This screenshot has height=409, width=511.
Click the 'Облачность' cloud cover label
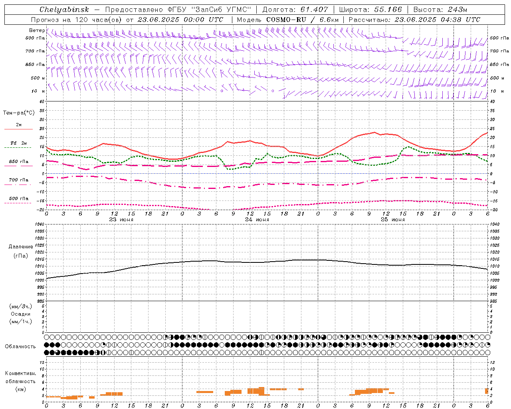pyautogui.click(x=20, y=346)
